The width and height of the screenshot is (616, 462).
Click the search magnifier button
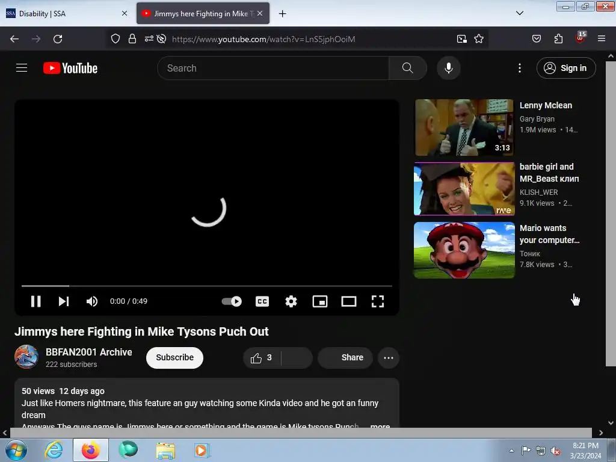(x=407, y=68)
